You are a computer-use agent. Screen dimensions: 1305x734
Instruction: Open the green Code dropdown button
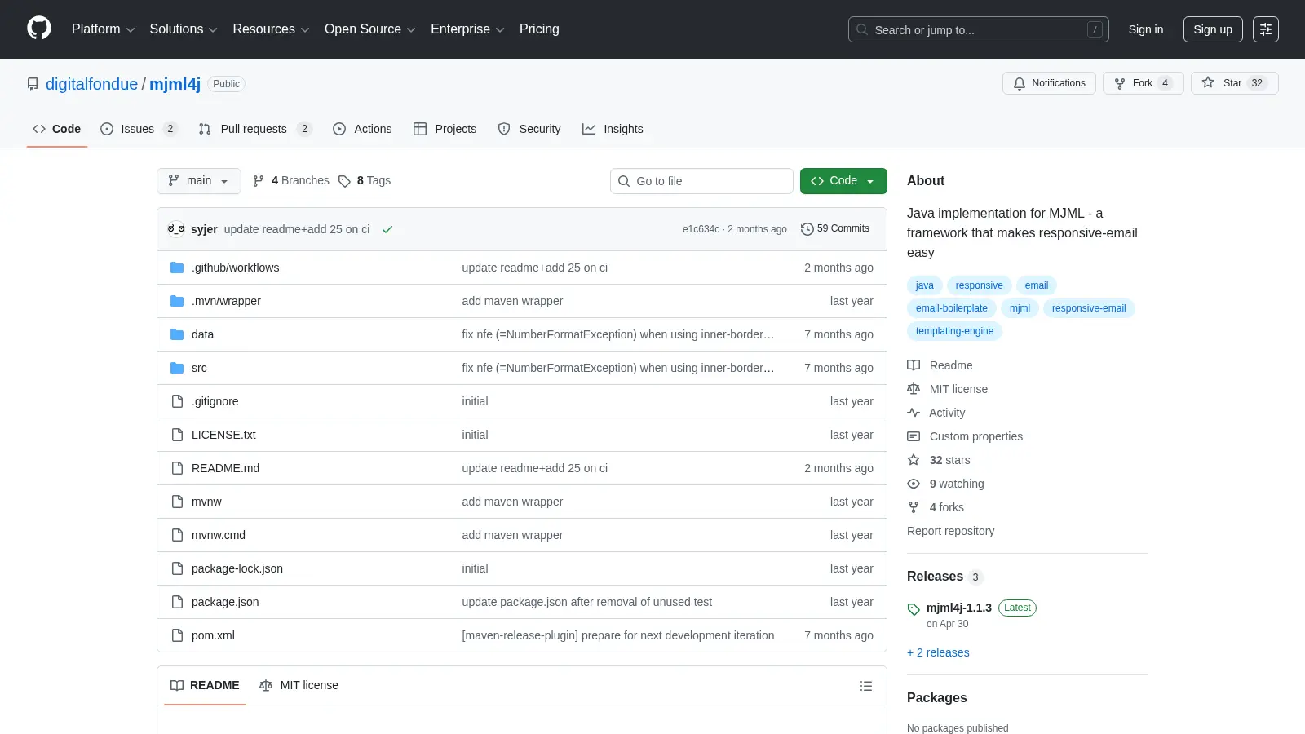click(843, 181)
